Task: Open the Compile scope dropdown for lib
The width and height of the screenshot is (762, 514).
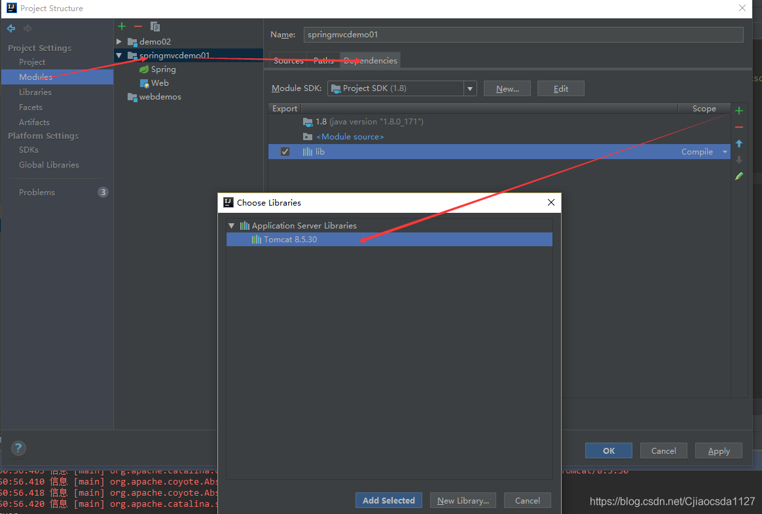Action: (725, 152)
